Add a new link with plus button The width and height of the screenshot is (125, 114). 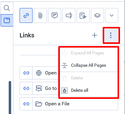coord(95,35)
